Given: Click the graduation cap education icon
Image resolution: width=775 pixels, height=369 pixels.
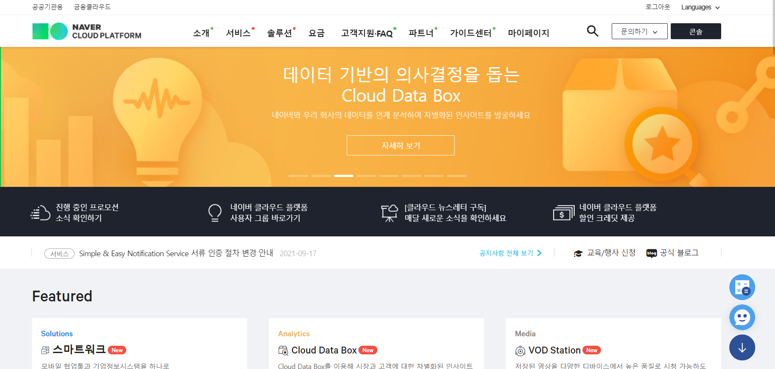Looking at the screenshot, I should tap(578, 253).
